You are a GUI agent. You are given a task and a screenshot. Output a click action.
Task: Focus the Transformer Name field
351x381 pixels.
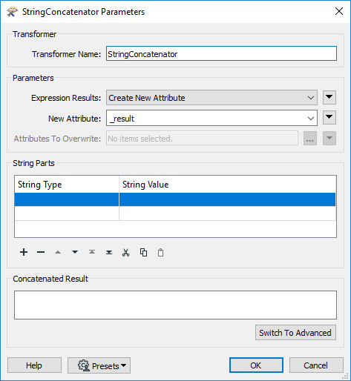tap(221, 53)
